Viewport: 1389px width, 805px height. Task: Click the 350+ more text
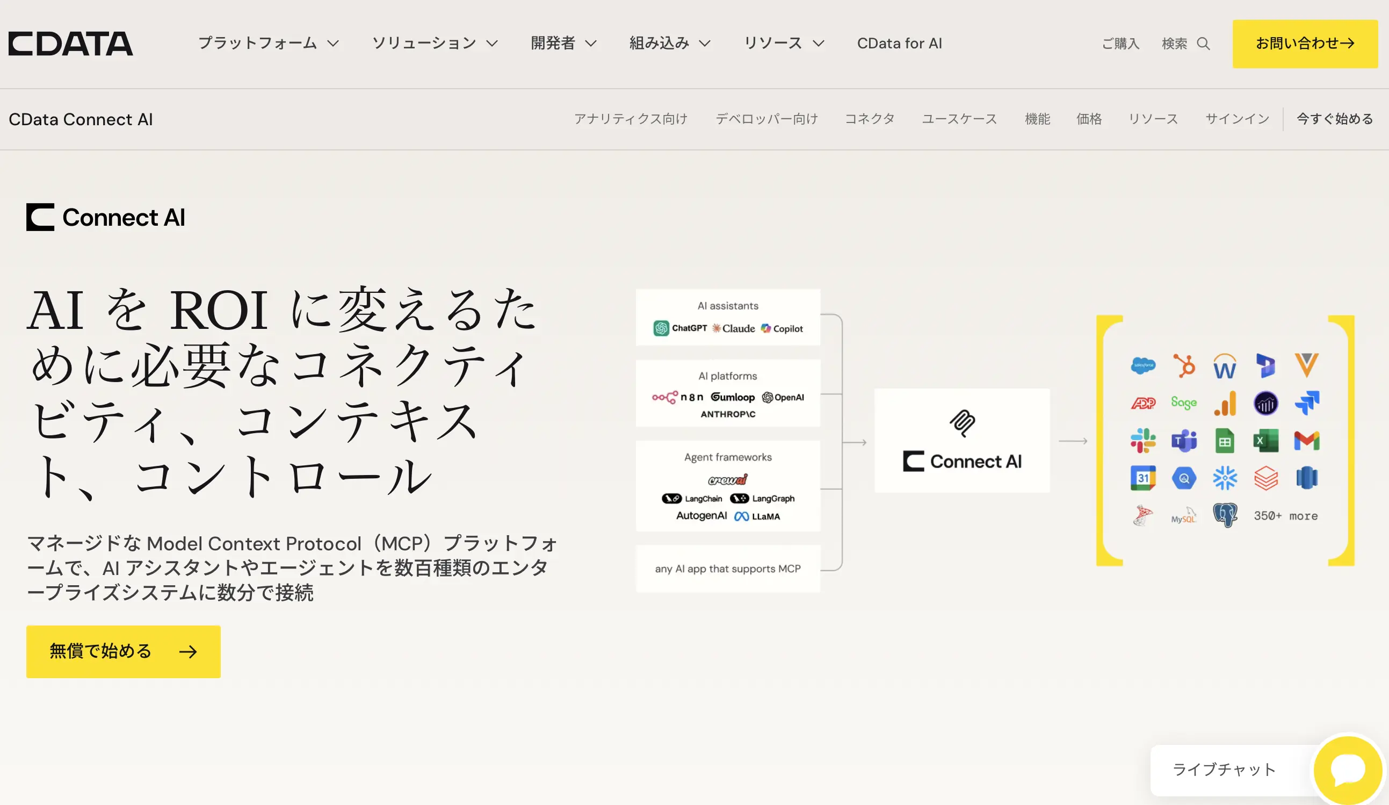click(1285, 516)
